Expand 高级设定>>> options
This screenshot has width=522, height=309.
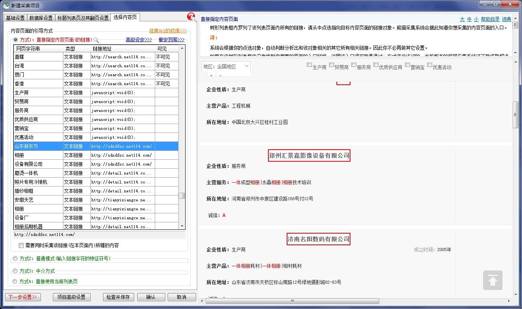pos(138,40)
